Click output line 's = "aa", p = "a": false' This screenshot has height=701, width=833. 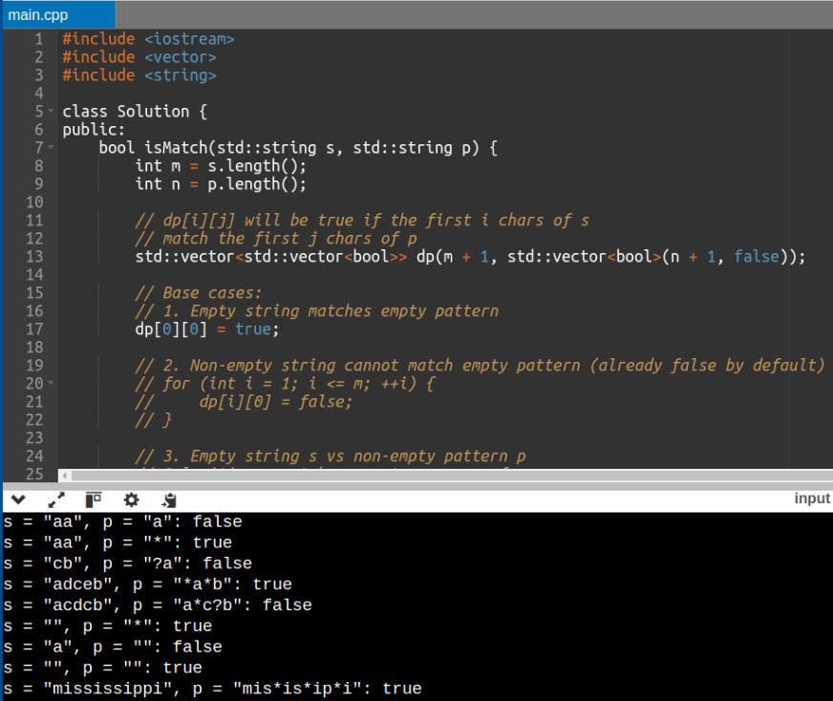click(122, 522)
